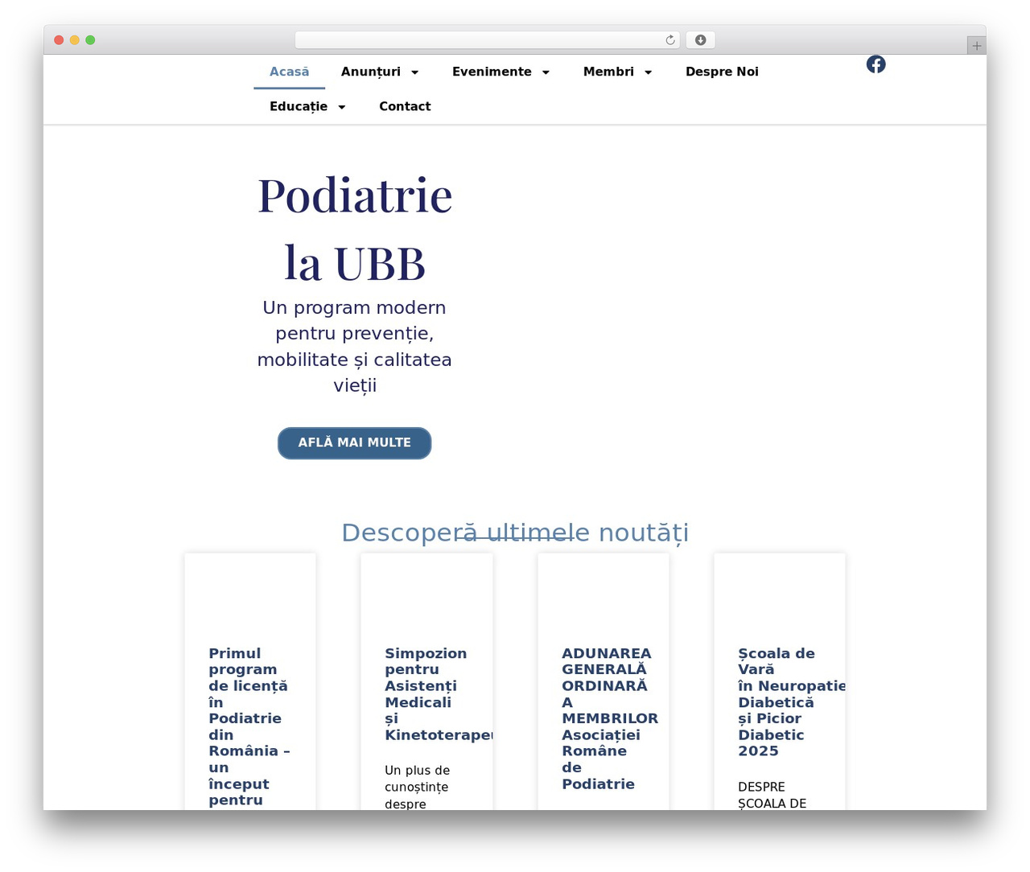Image resolution: width=1030 pixels, height=872 pixels.
Task: Click the 'Un plus de cunoștințe despre' excerpt
Action: tap(417, 787)
